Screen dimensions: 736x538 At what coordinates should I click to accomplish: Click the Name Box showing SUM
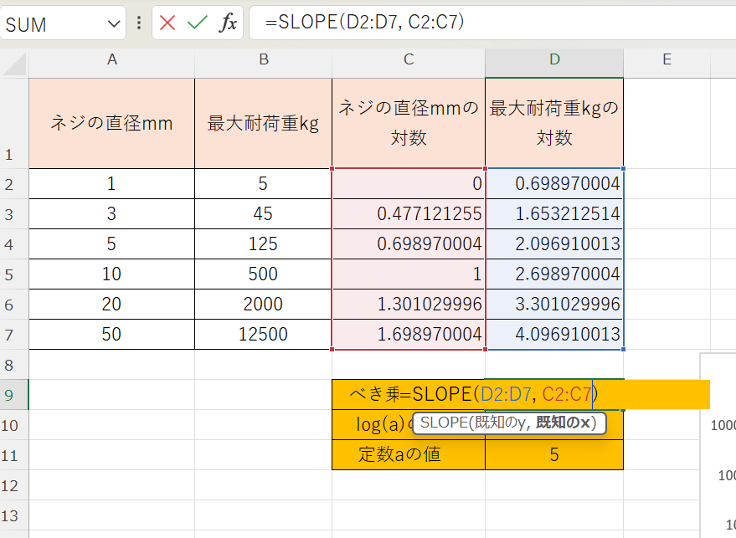click(50, 24)
